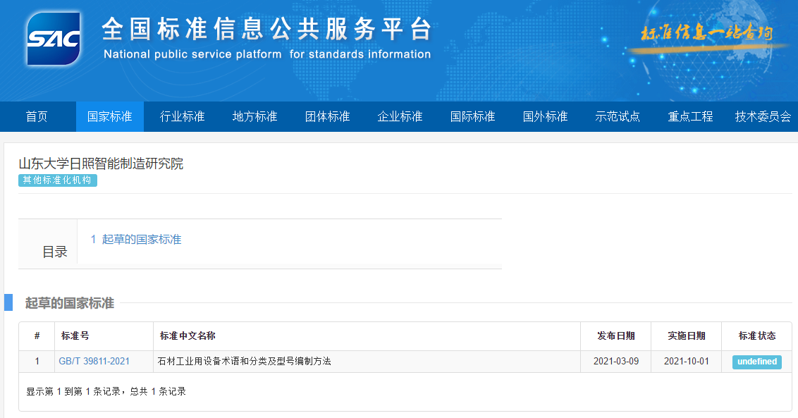The image size is (798, 418).
Task: Open 示范试点 navigation item
Action: tap(618, 116)
